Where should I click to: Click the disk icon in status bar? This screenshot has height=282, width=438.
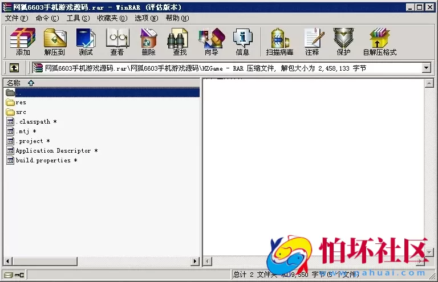click(x=9, y=275)
